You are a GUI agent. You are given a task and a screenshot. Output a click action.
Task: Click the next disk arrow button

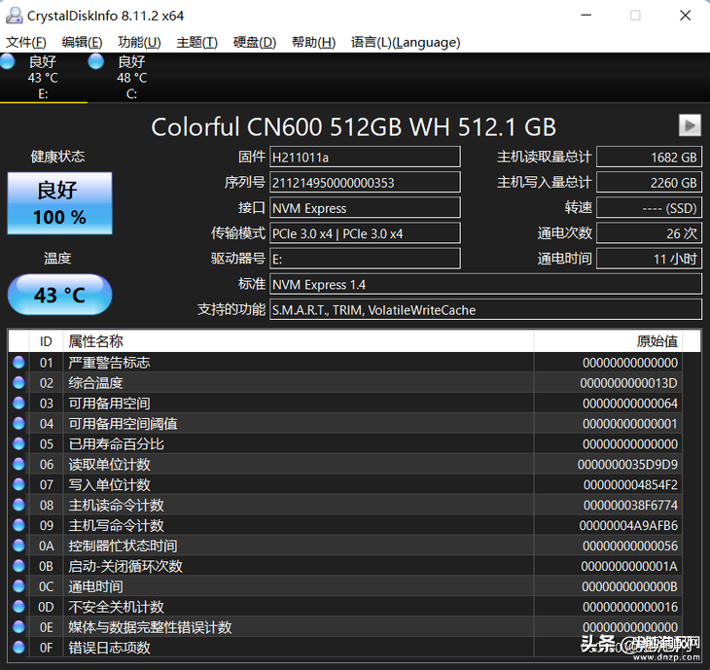click(690, 124)
